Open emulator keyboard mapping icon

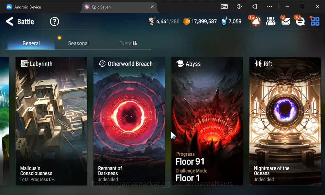tap(224, 7)
